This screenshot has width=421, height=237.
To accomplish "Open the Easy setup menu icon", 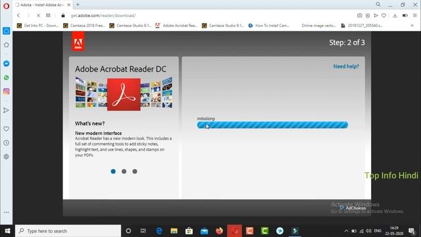I will point(415,16).
